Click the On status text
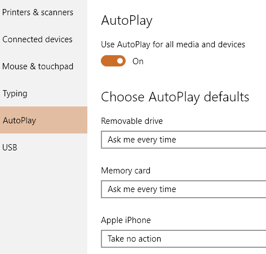The width and height of the screenshot is (266, 254). [138, 61]
